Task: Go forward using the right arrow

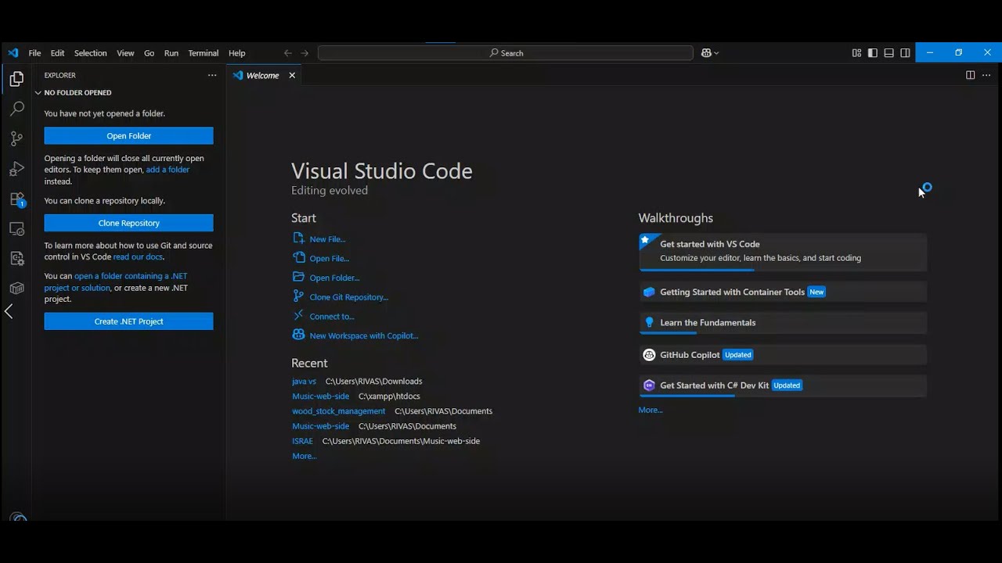Action: (x=305, y=53)
